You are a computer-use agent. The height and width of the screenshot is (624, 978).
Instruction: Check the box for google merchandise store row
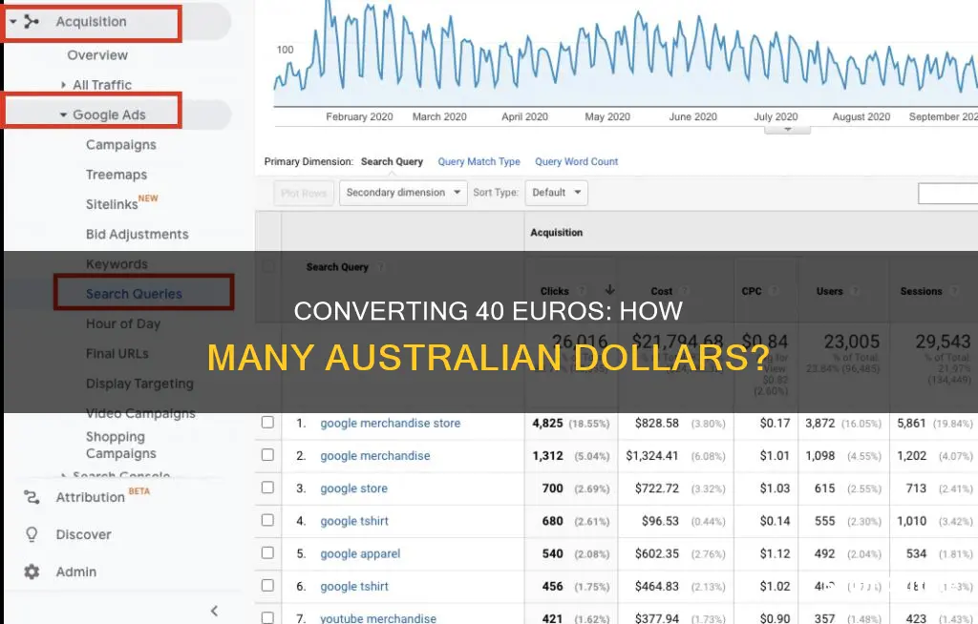[267, 423]
